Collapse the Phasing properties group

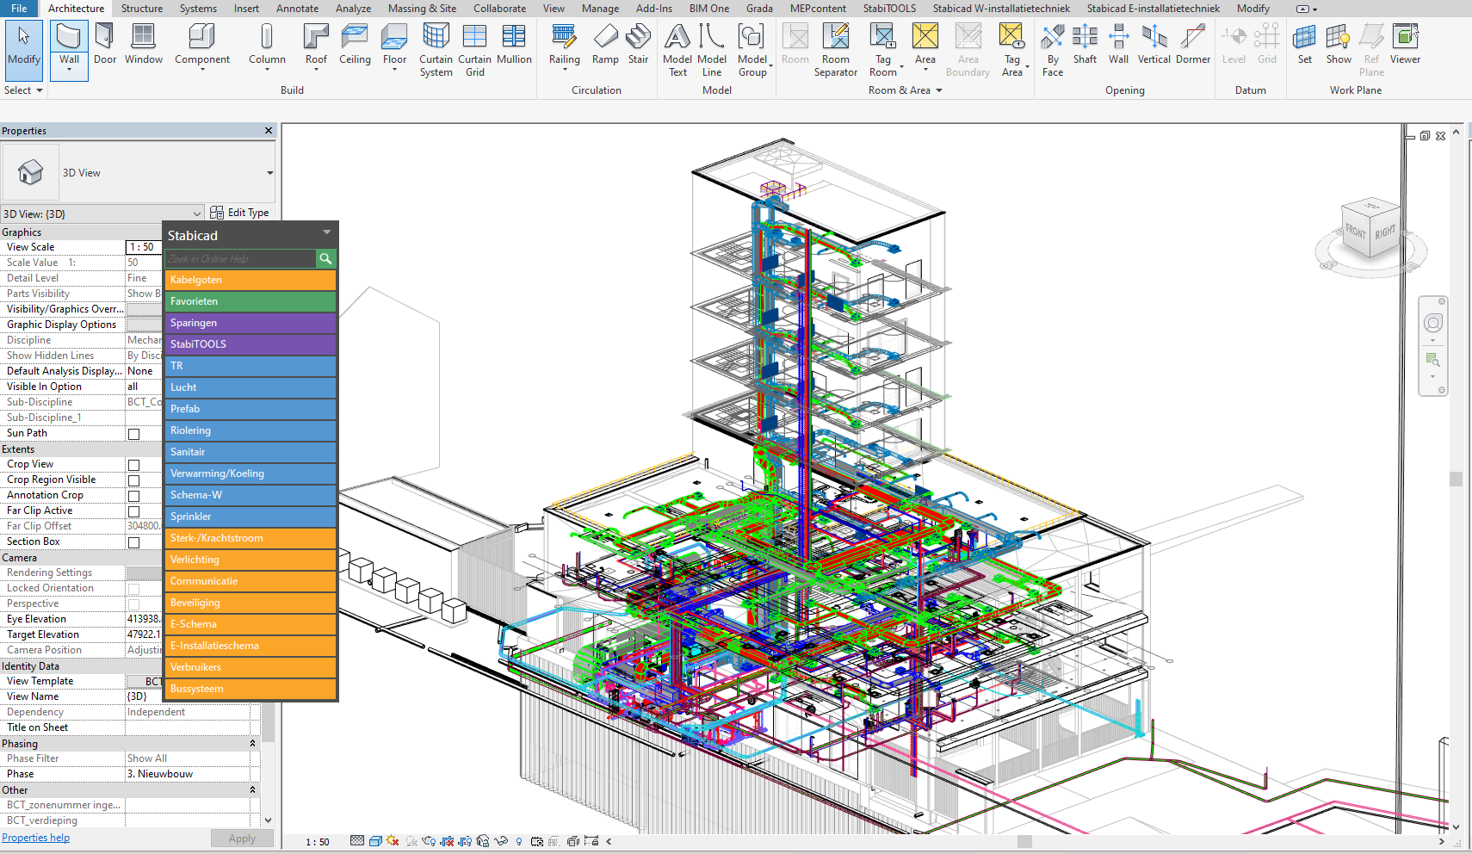pos(252,743)
